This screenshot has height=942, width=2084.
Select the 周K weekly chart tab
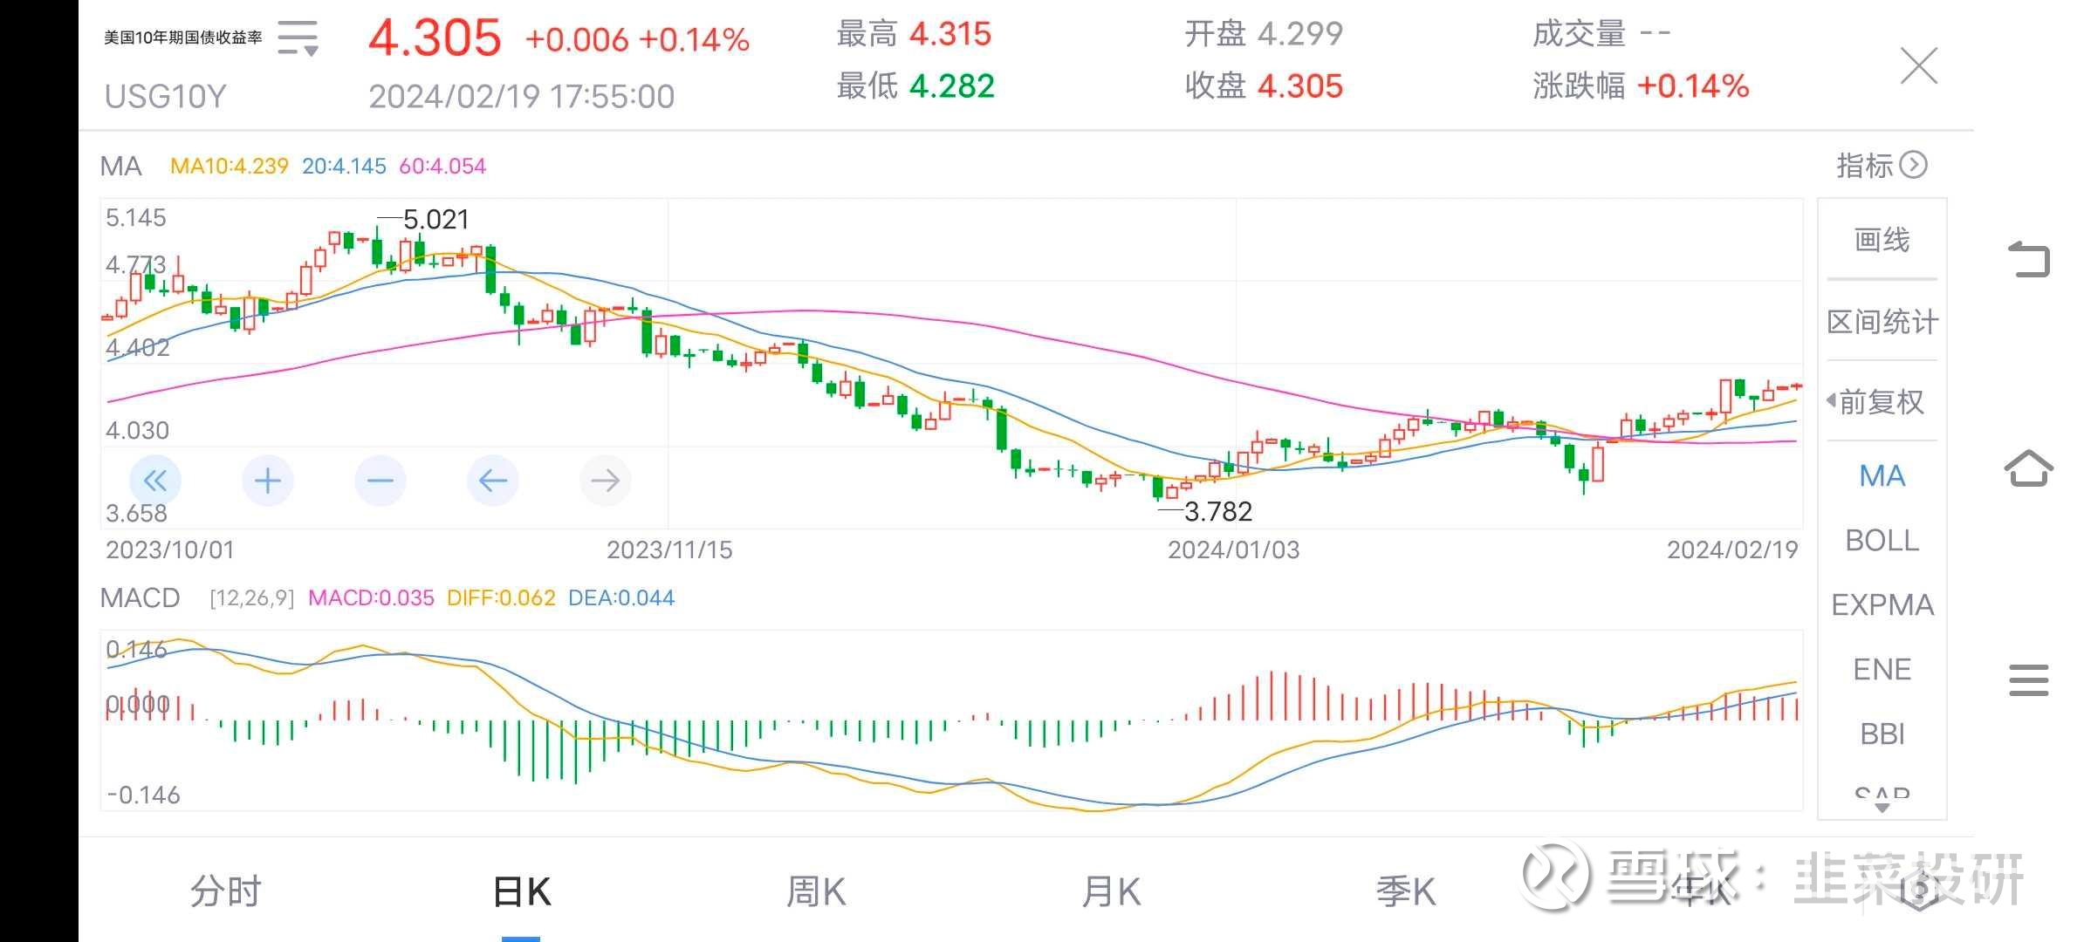[x=816, y=891]
